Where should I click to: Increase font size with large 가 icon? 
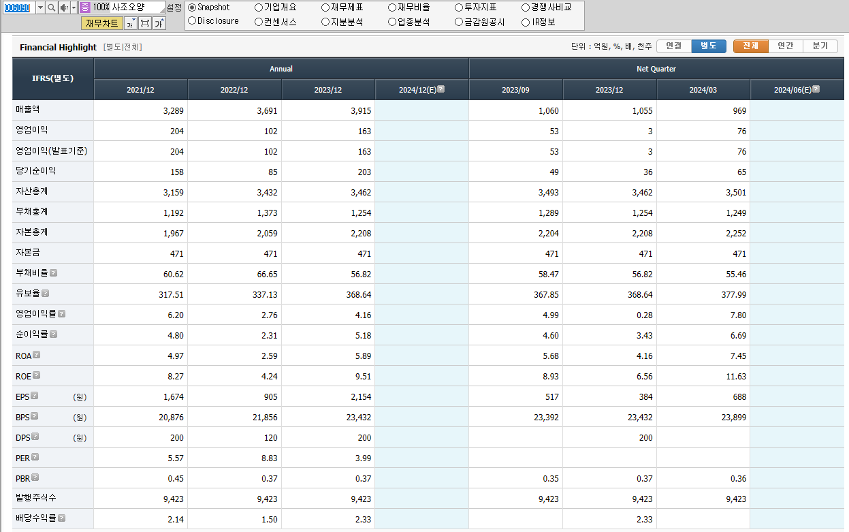click(x=159, y=23)
